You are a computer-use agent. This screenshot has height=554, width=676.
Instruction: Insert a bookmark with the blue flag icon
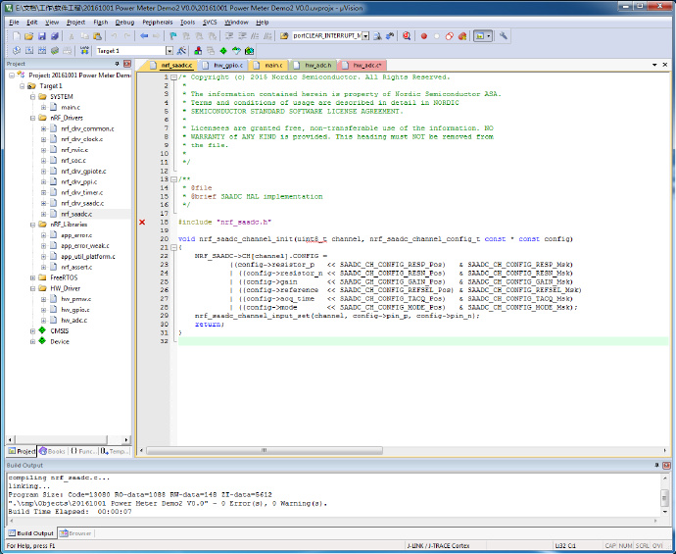coord(172,36)
